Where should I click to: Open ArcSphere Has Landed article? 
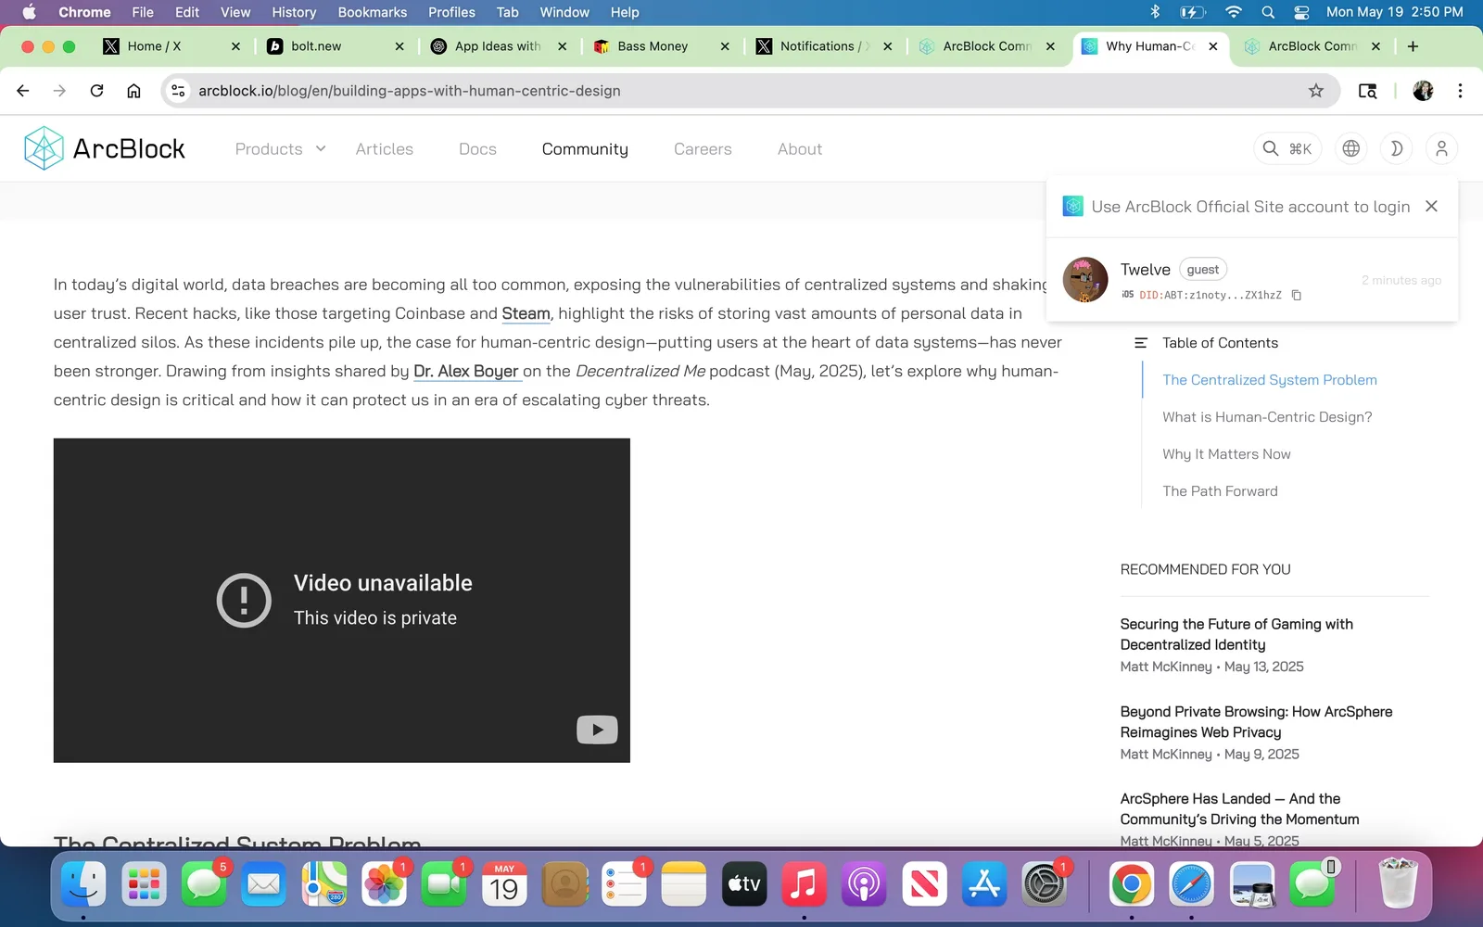1239,808
